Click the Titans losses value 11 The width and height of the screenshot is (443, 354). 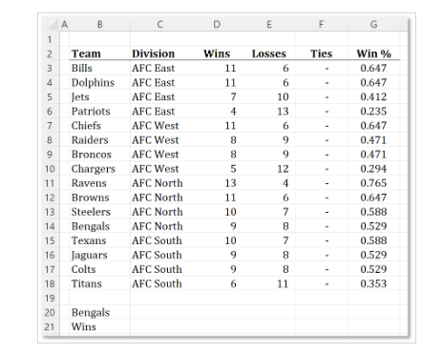pyautogui.click(x=283, y=283)
